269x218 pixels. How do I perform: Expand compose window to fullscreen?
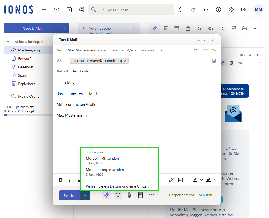tap(206, 39)
